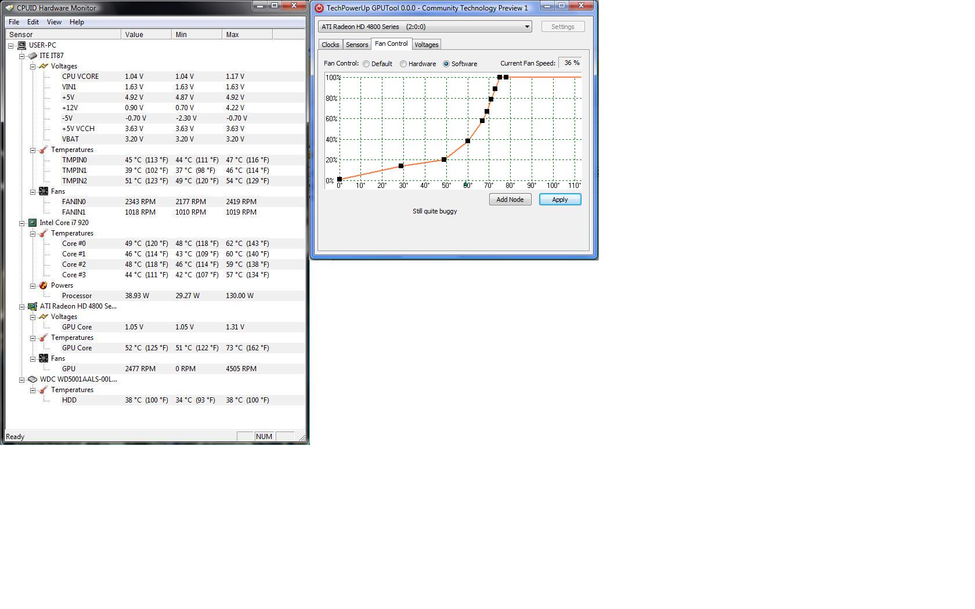The width and height of the screenshot is (975, 609).
Task: Collapse the Intel Core i7 920 node
Action: [x=22, y=223]
